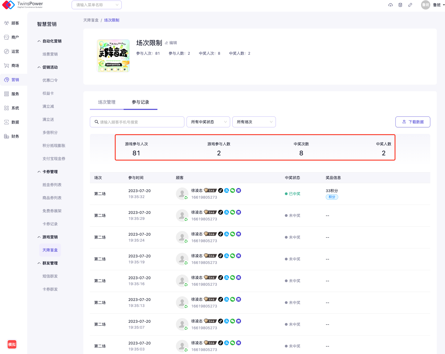Click the 编辑 link beside 场次限制
This screenshot has width=445, height=354.
[x=171, y=43]
